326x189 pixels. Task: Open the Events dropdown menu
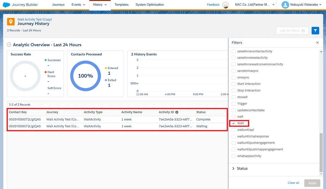[79, 5]
